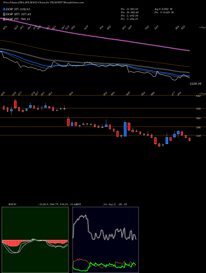Click the magenta DOW PT legend swatch
206x273 pixels.
[x=4, y=19]
